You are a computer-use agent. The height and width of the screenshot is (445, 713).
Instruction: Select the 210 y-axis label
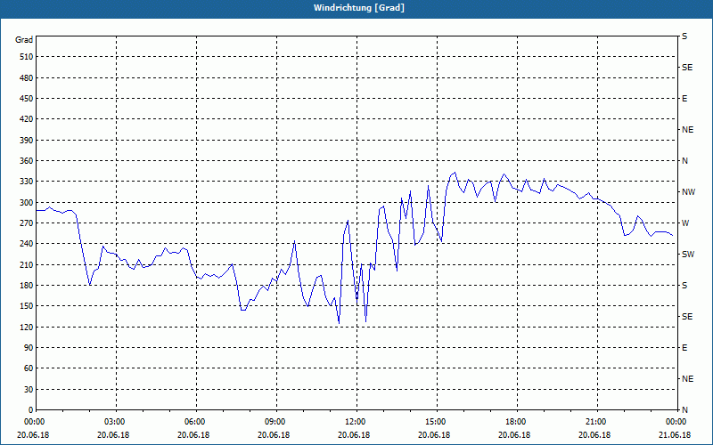[27, 264]
